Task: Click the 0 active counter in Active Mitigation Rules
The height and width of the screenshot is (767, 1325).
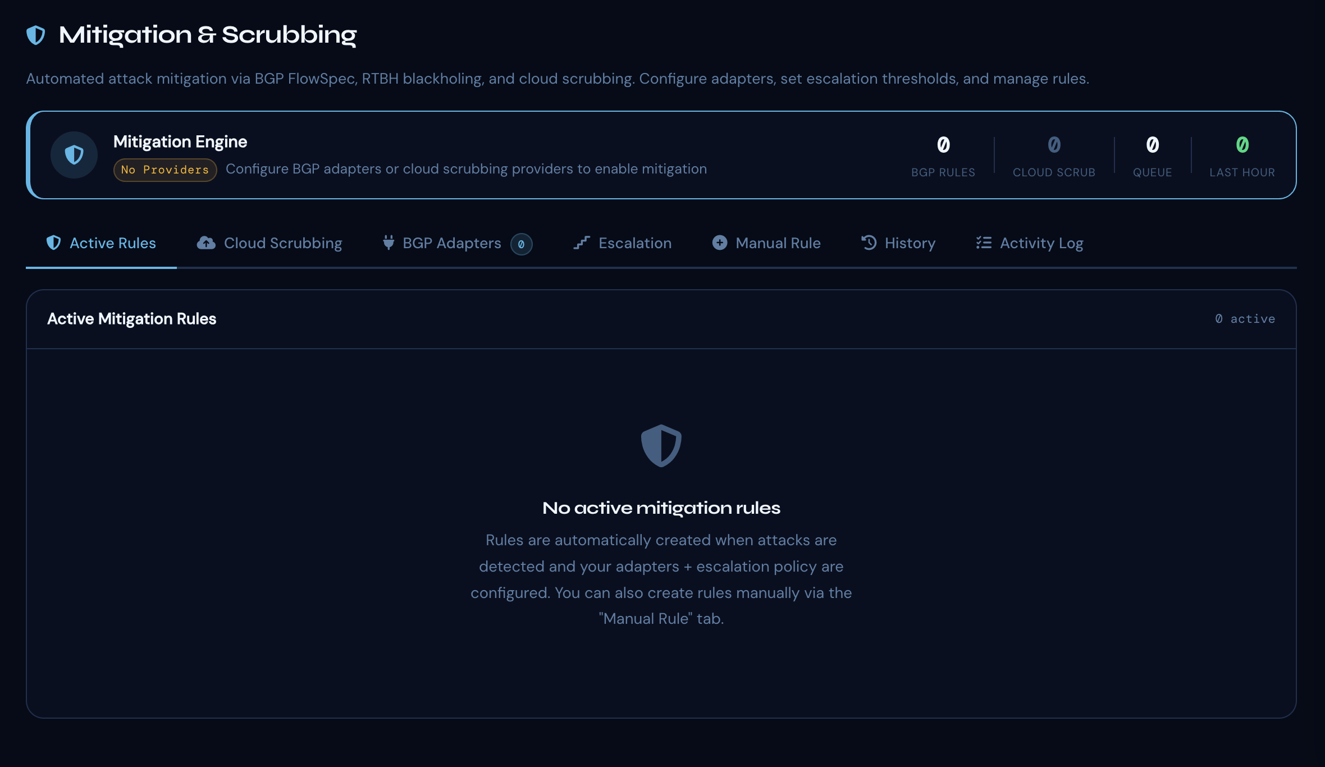Action: point(1244,318)
